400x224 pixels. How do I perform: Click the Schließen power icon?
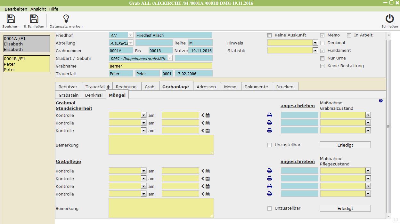click(389, 19)
